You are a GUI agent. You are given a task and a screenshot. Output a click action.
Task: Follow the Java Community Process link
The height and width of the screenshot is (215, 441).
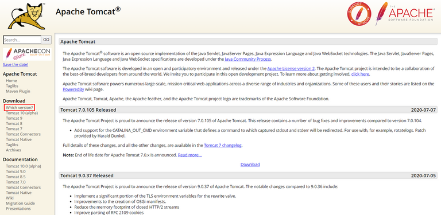click(x=248, y=59)
